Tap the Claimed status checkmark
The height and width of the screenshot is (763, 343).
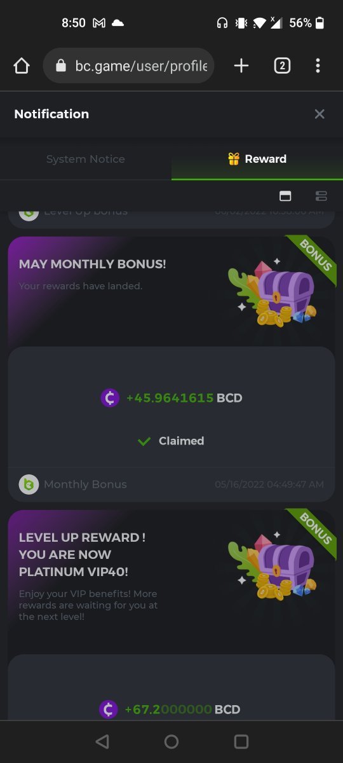click(x=144, y=441)
